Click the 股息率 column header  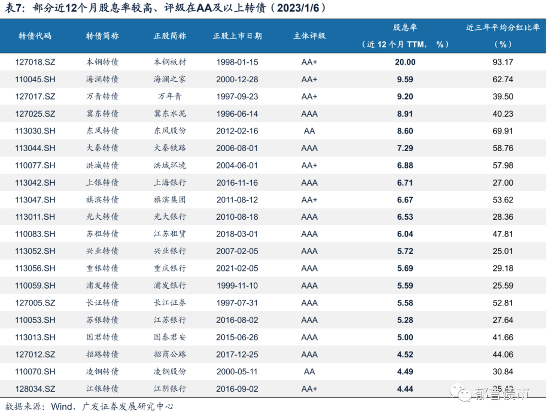(405, 27)
